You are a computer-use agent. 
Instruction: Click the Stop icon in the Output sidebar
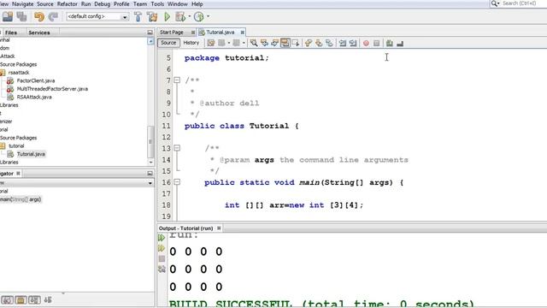[162, 258]
